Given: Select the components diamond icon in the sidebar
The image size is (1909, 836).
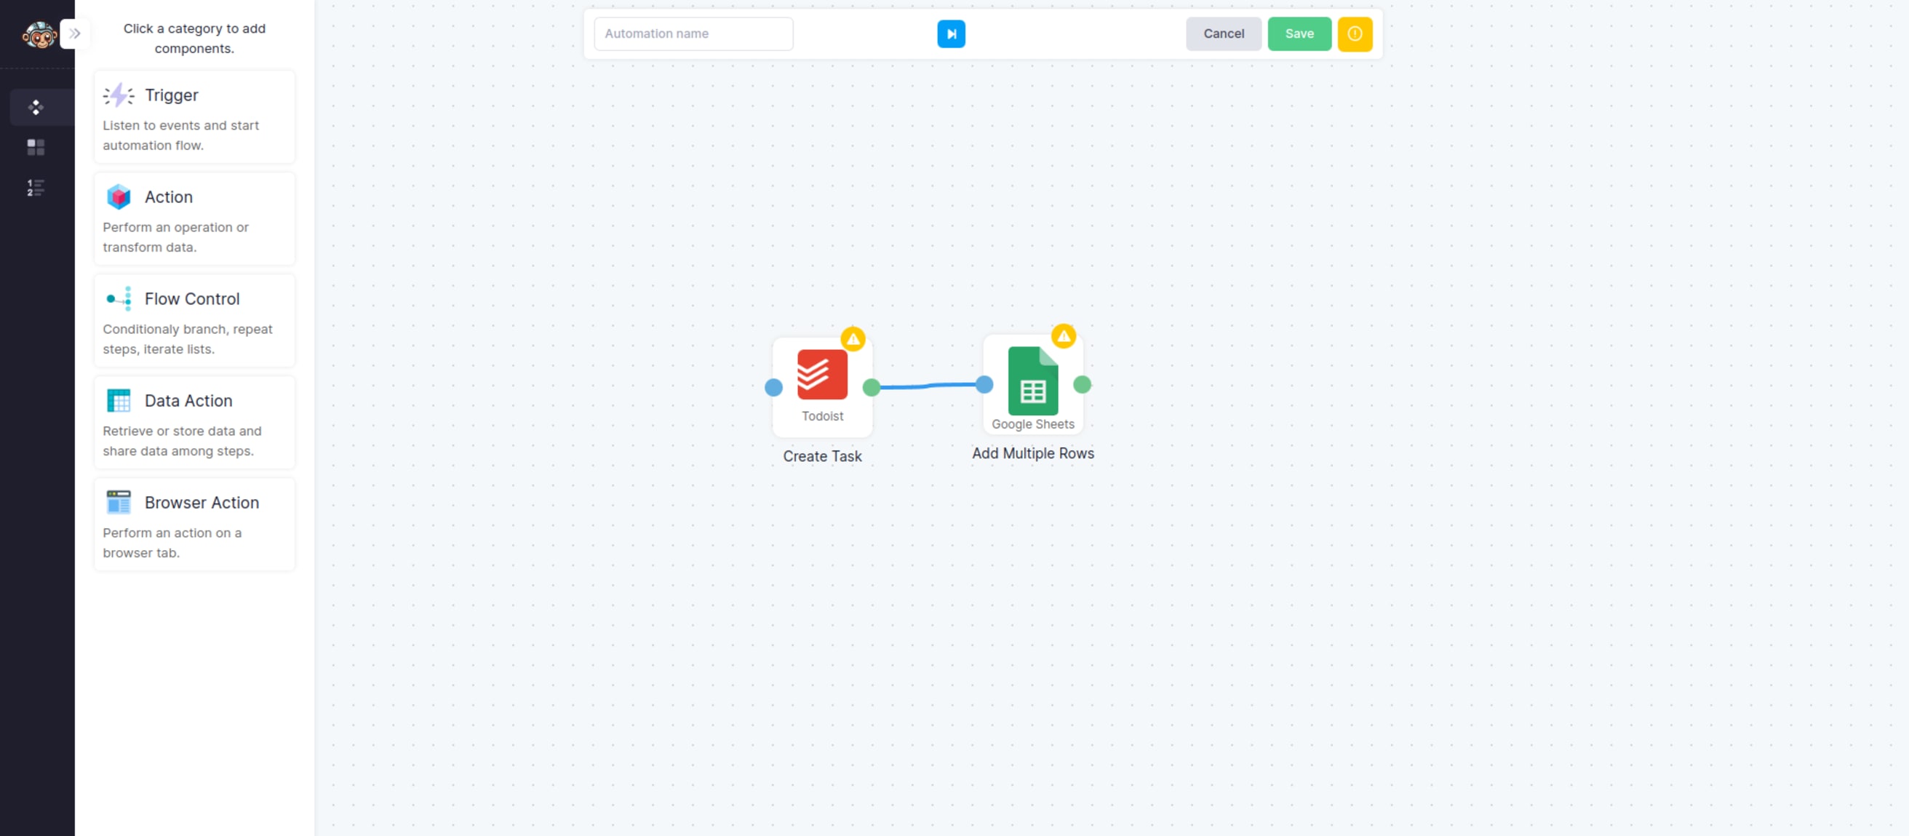Looking at the screenshot, I should coord(35,107).
